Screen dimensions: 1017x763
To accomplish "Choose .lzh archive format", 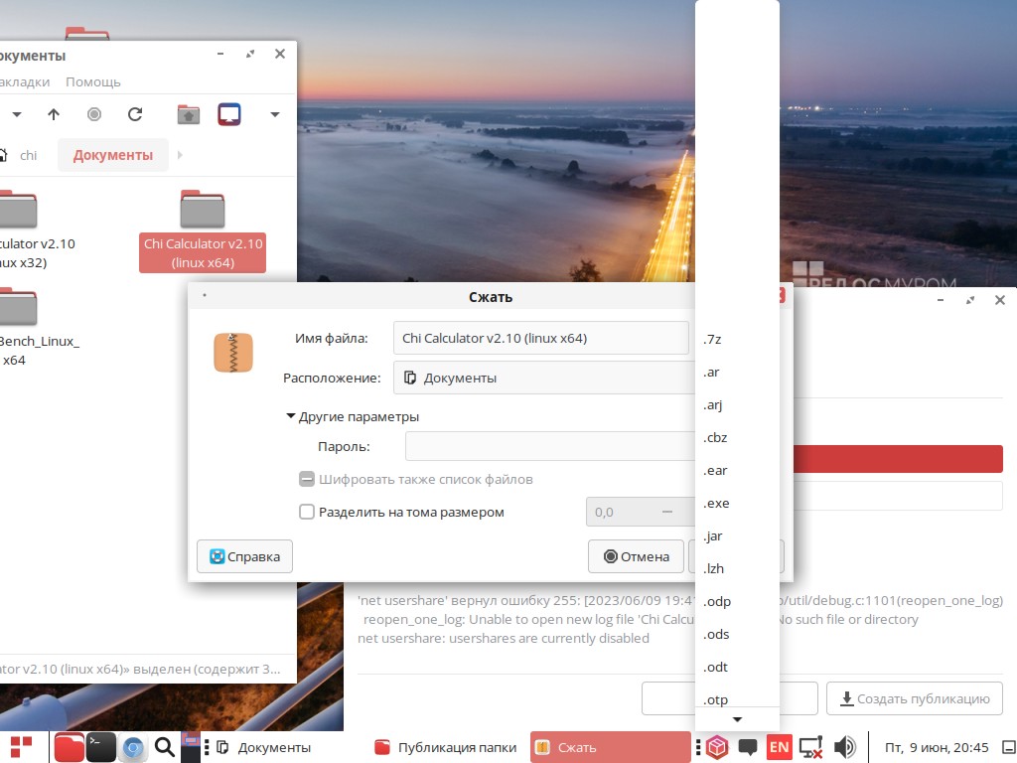I will point(737,569).
